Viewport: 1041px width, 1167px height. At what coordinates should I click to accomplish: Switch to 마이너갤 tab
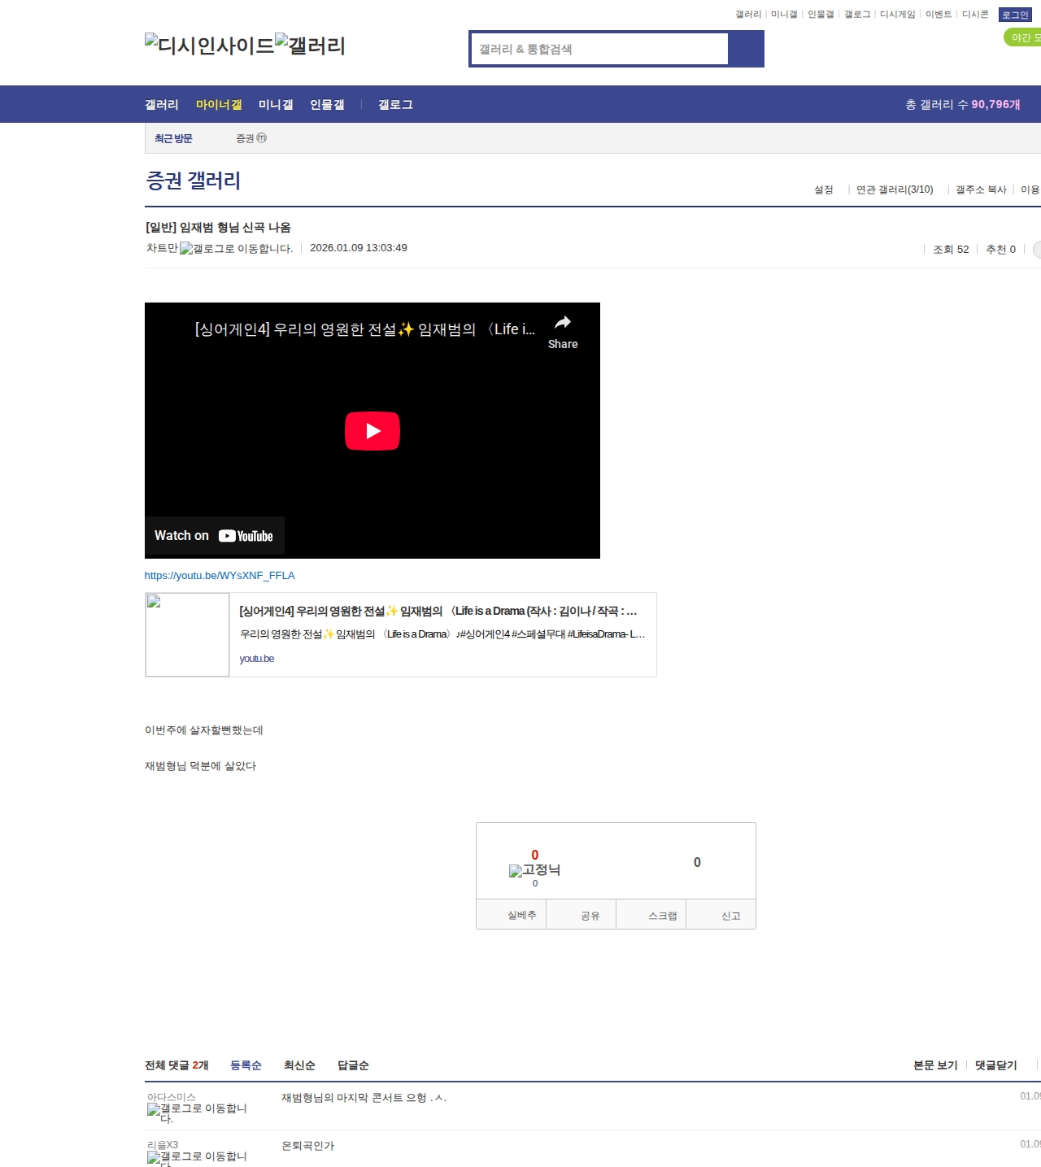(219, 105)
